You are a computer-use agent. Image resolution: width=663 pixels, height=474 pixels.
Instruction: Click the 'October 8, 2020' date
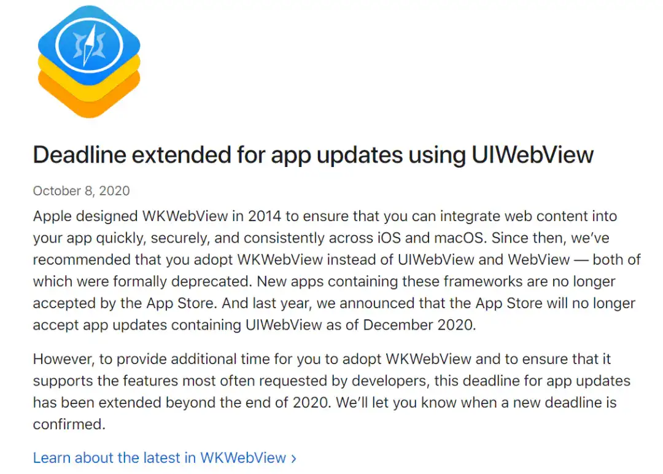(81, 191)
